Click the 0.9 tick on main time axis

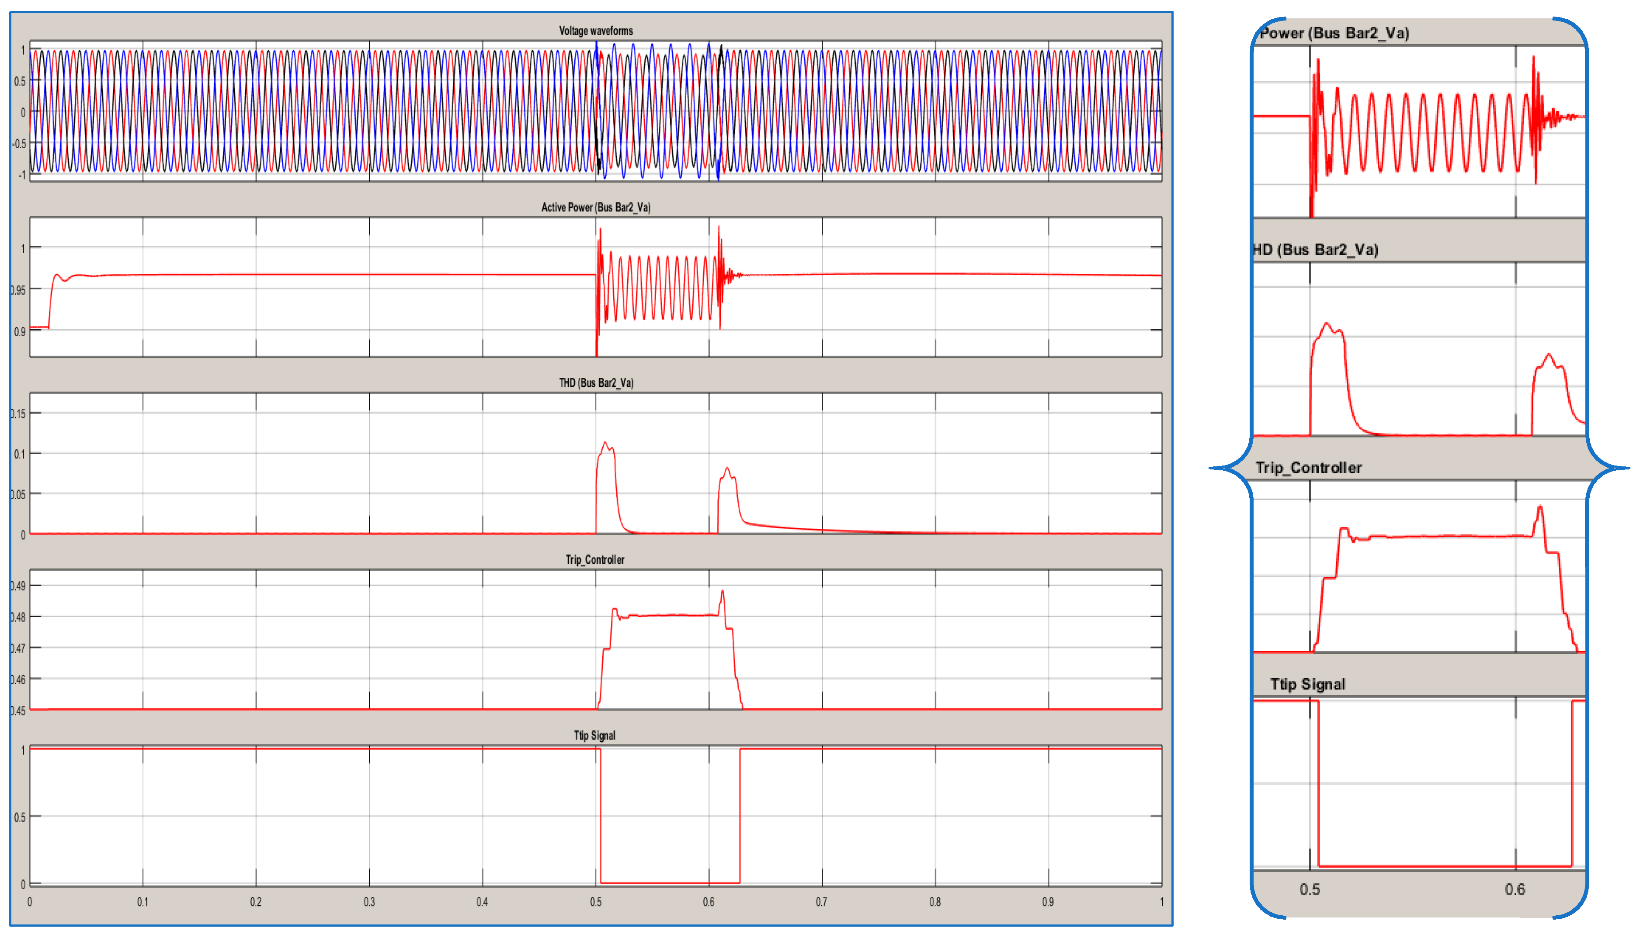tap(1048, 903)
